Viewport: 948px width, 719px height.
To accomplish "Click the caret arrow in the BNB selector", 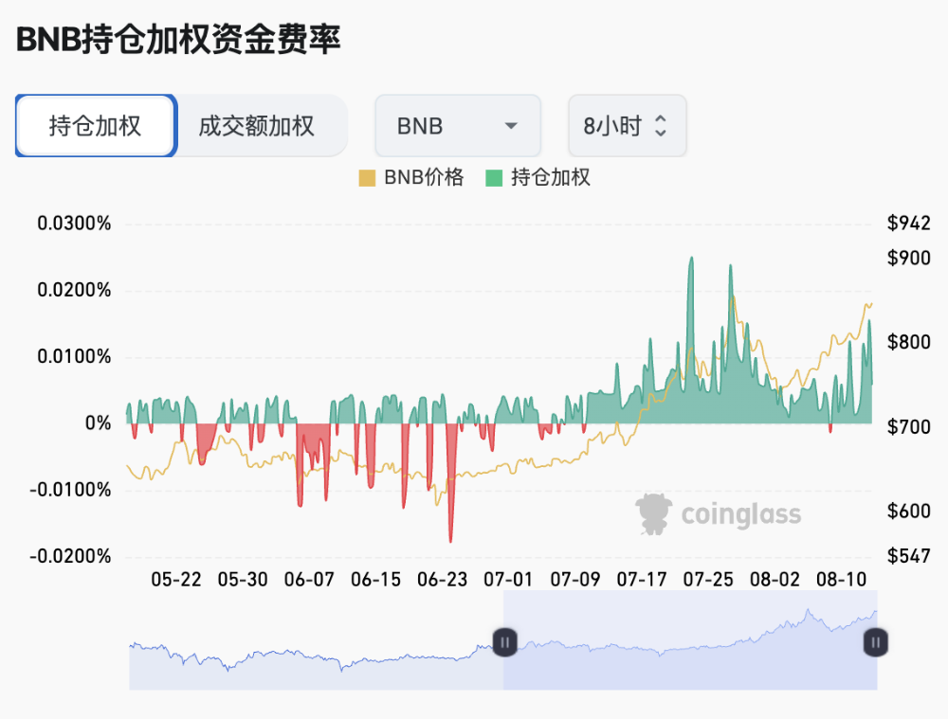I will pyautogui.click(x=511, y=126).
